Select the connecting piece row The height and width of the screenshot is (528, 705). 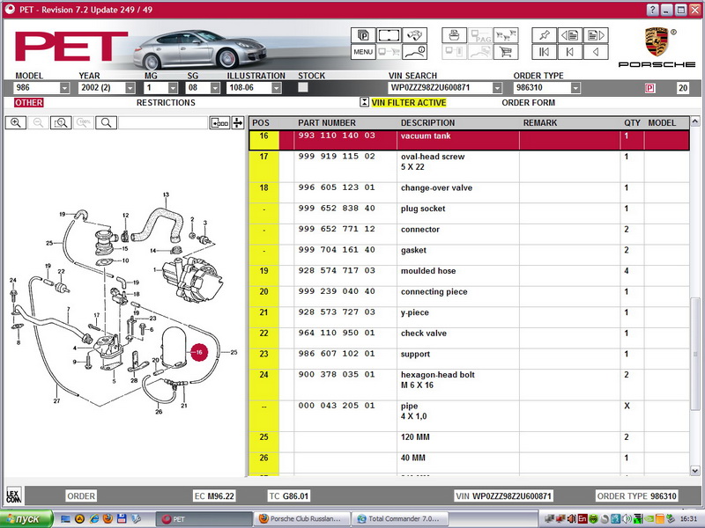[469, 297]
